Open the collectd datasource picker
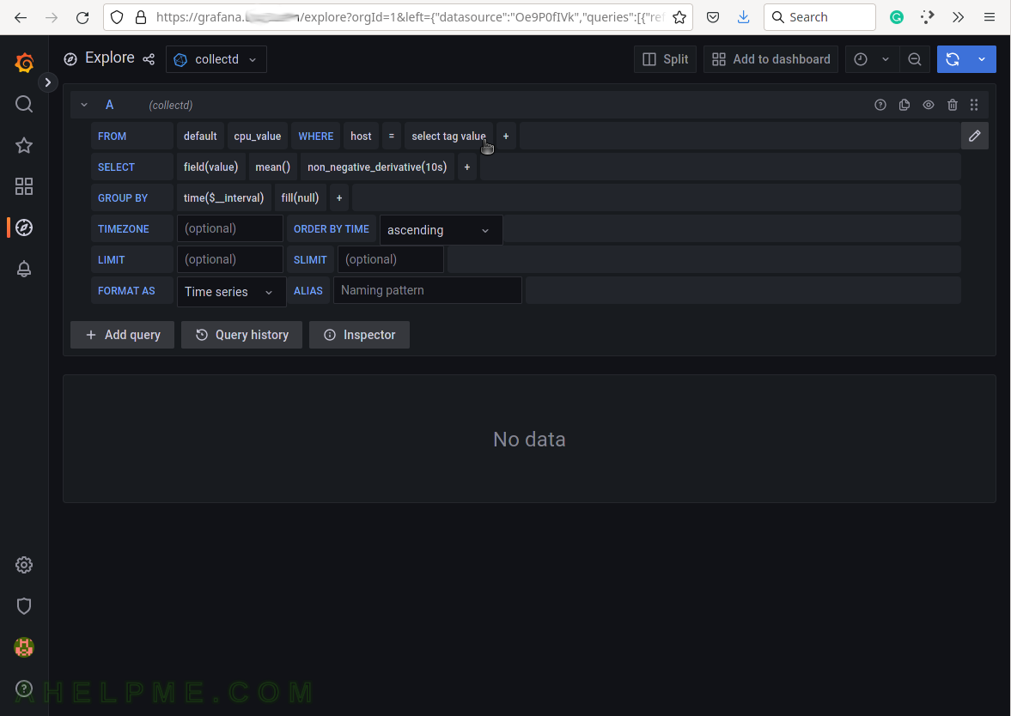This screenshot has height=716, width=1011. tap(216, 59)
